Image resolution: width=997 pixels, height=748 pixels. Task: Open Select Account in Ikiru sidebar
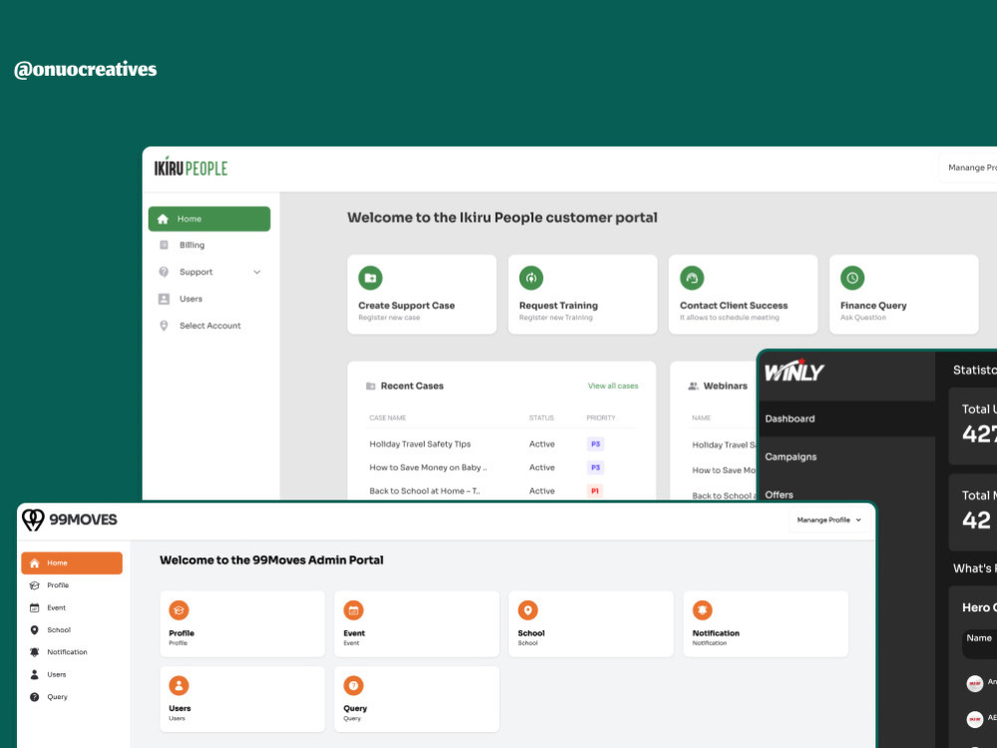[x=209, y=326]
